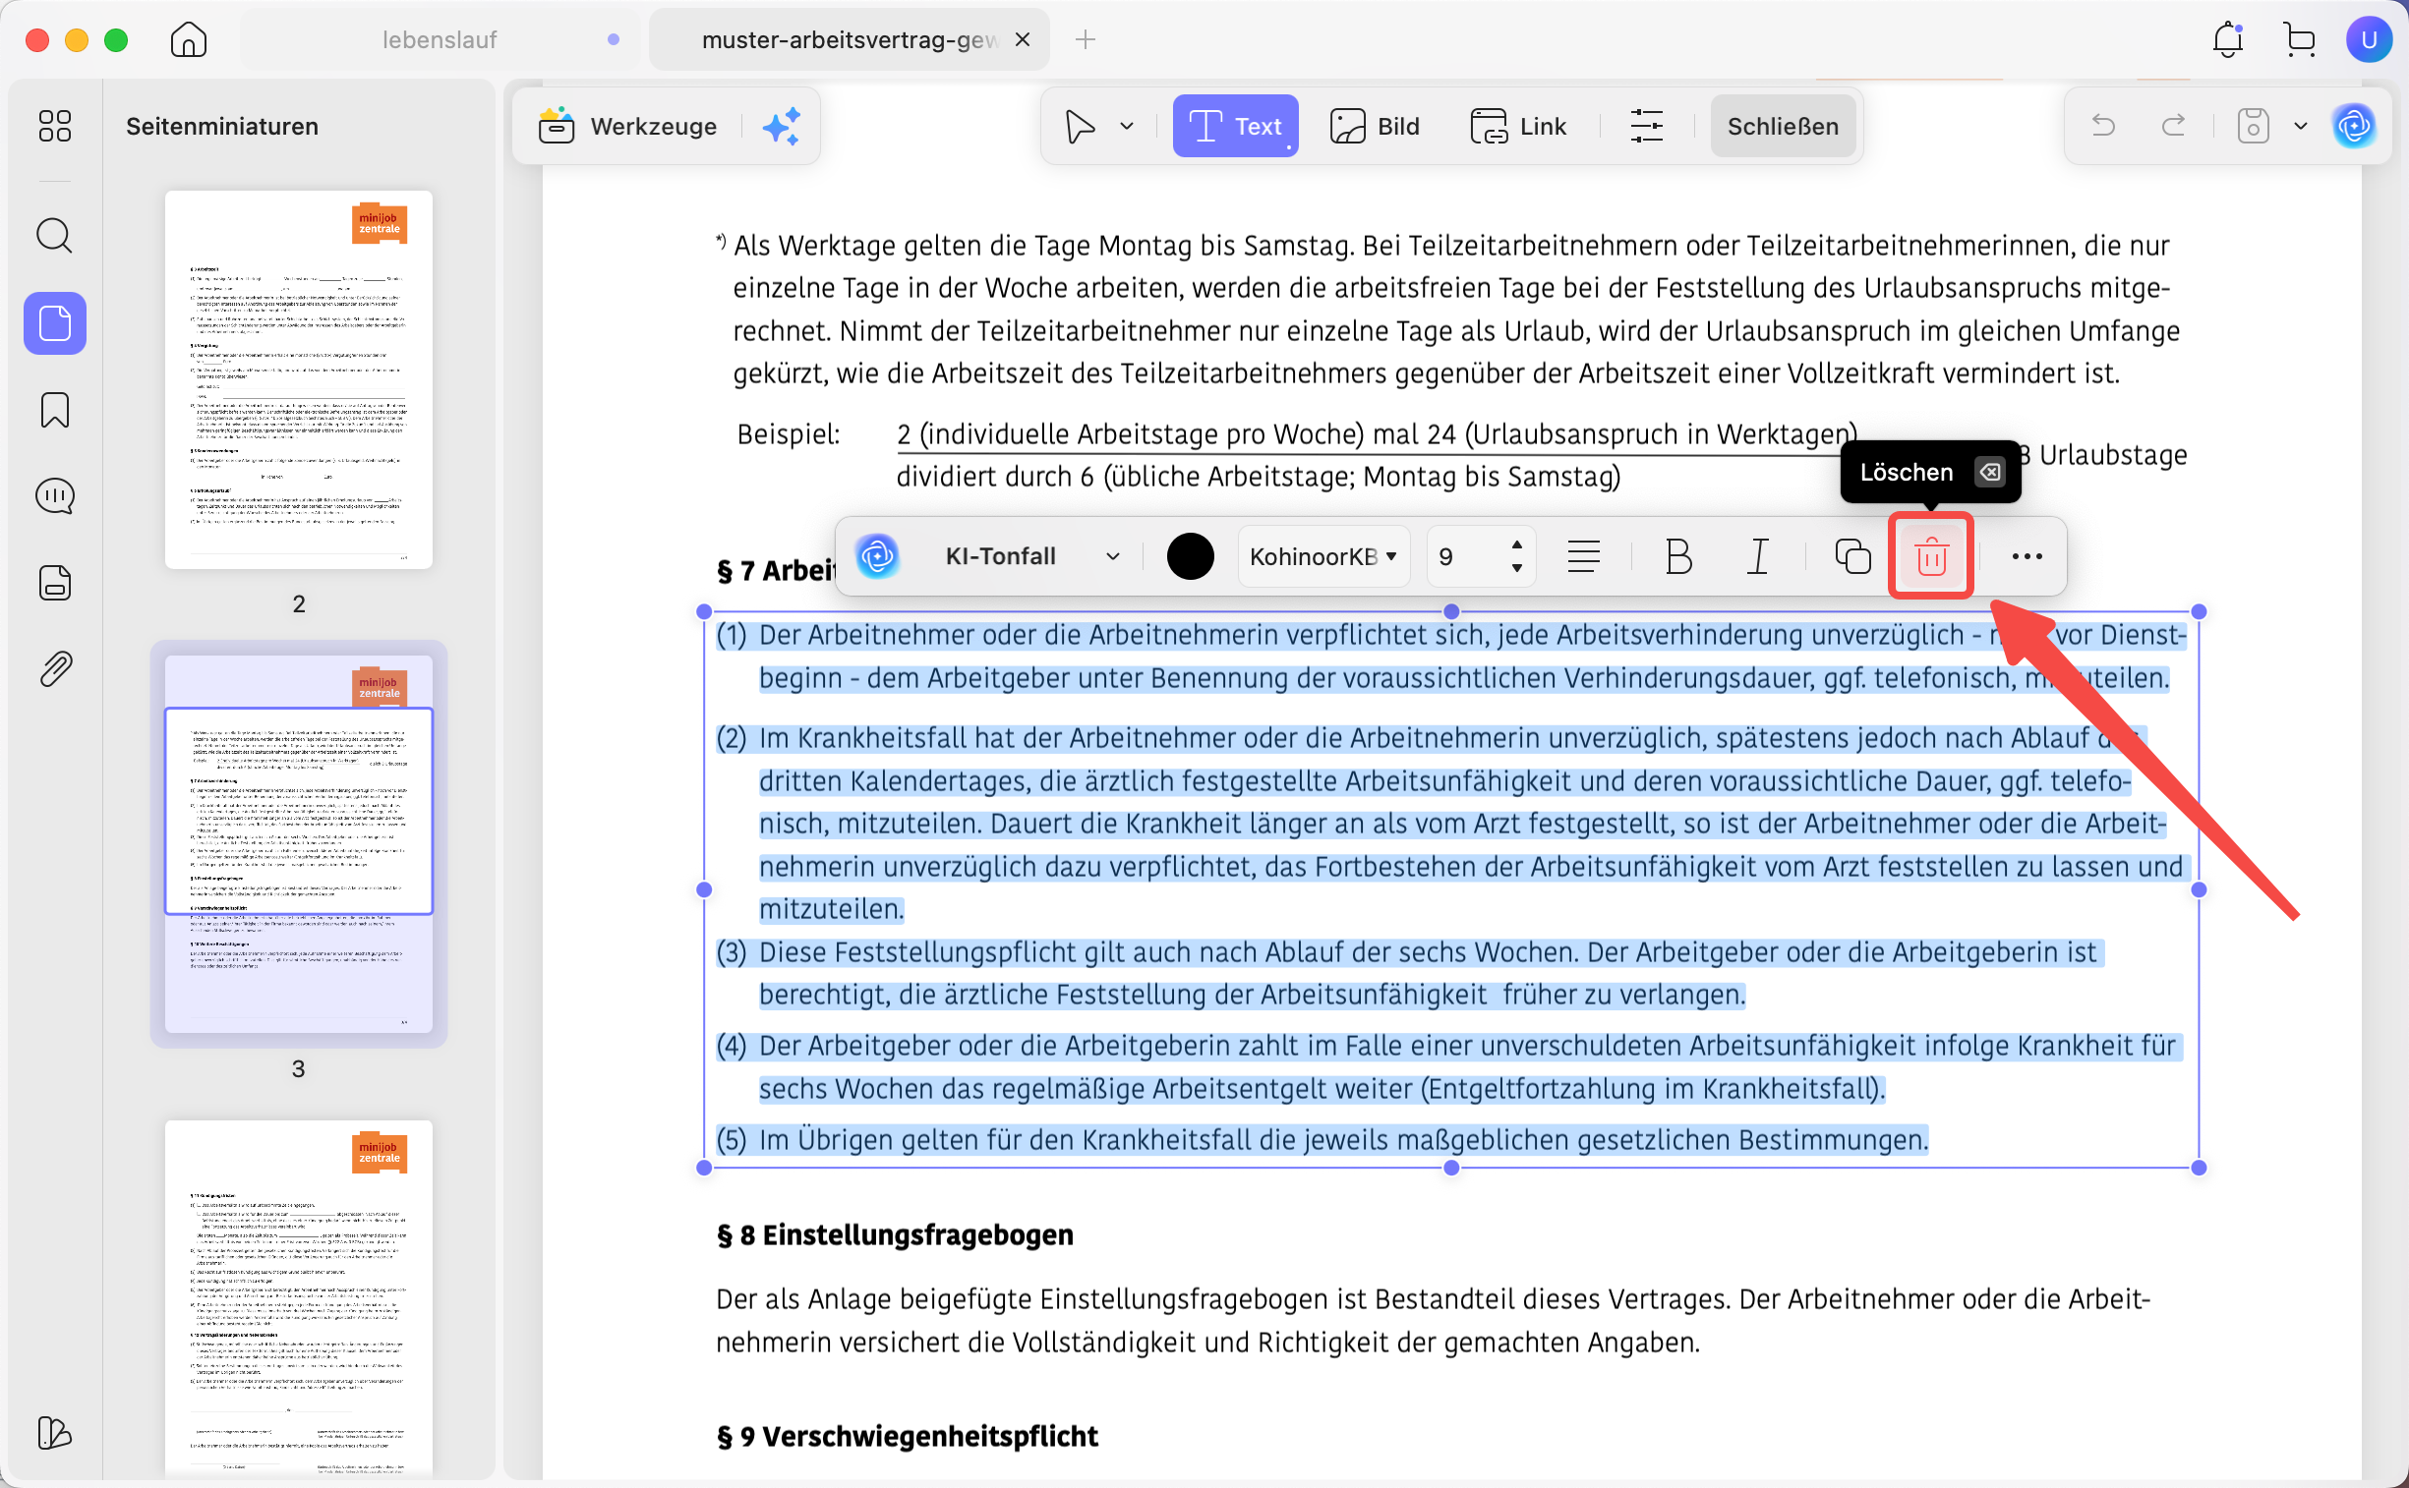
Task: Redo the last edit
Action: tap(2174, 126)
